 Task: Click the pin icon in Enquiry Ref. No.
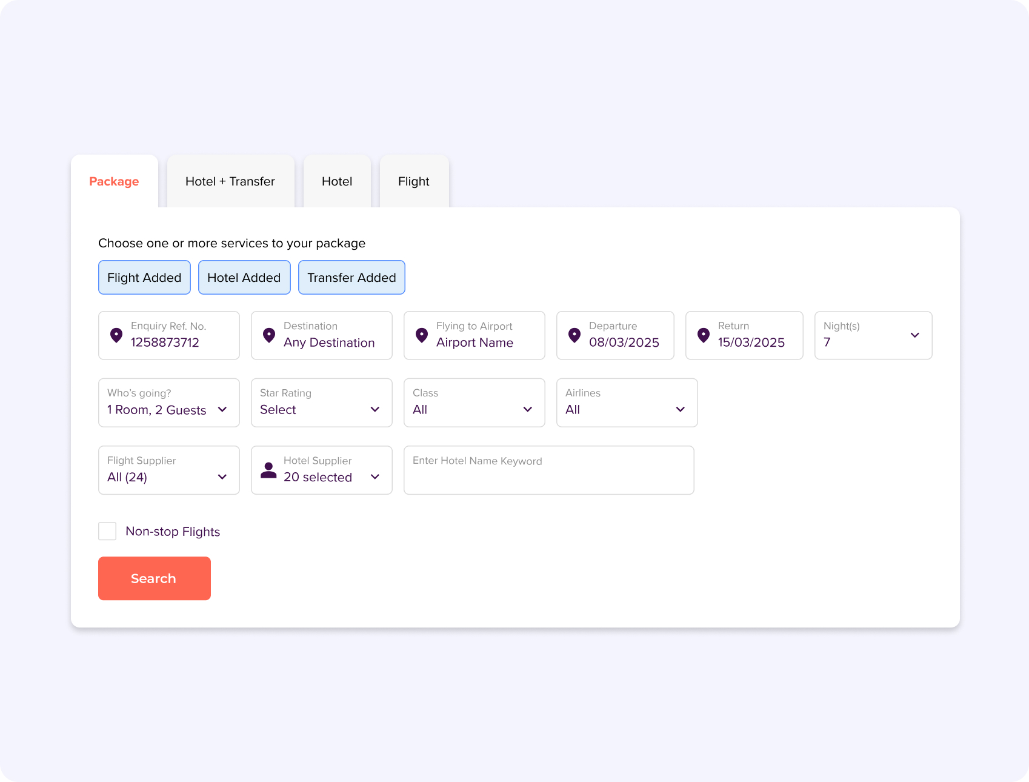116,335
